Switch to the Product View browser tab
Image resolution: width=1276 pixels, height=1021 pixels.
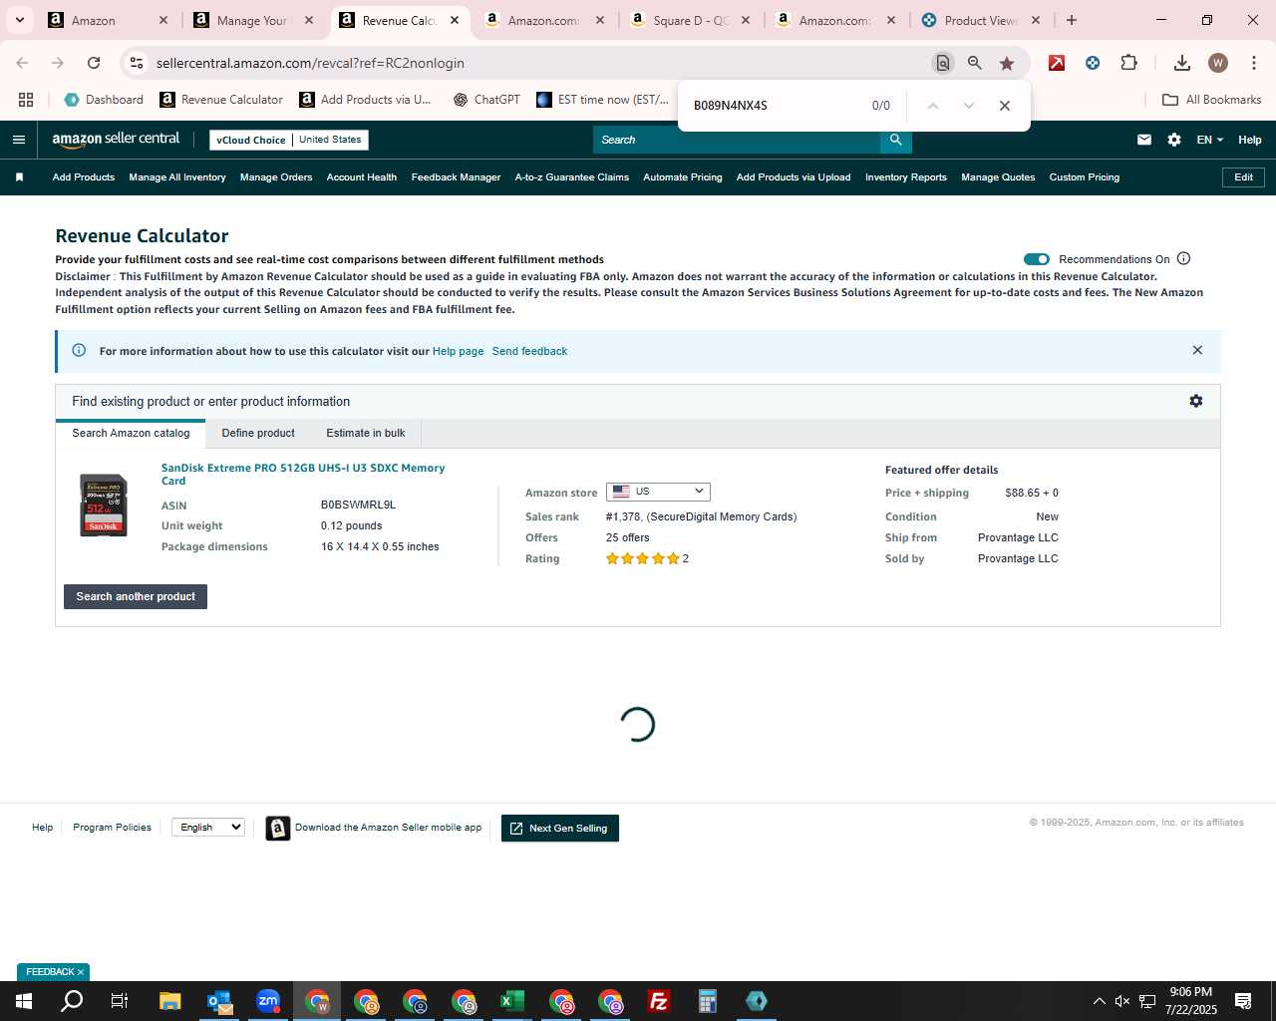[980, 20]
